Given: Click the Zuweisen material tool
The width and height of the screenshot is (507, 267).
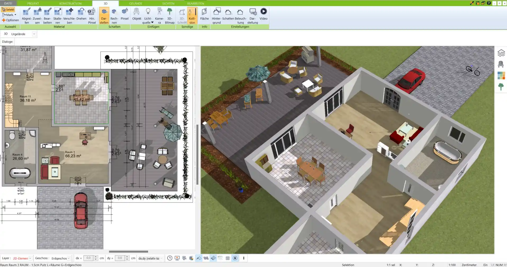Looking at the screenshot, I should [37, 16].
